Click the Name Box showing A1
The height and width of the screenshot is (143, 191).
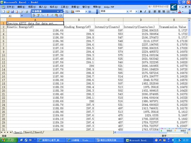coord(10,16)
